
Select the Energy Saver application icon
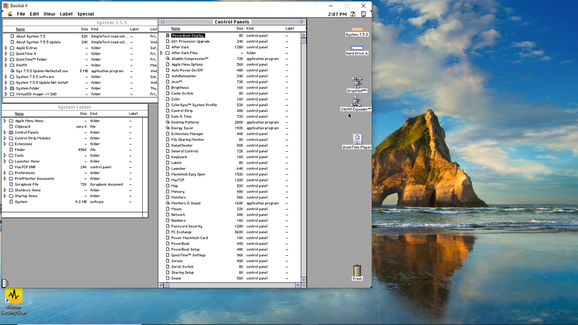(x=168, y=128)
